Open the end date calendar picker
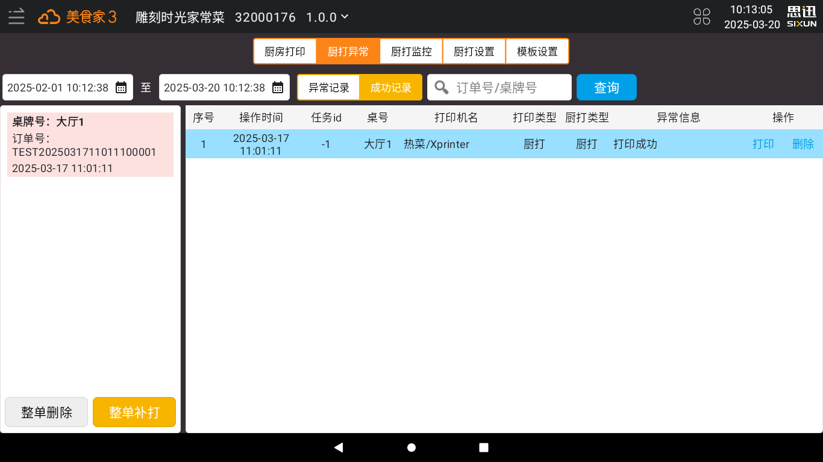Screen dimensions: 823x462 pos(277,87)
